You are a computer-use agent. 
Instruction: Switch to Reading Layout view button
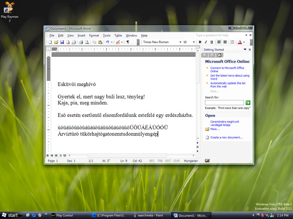click(x=65, y=155)
